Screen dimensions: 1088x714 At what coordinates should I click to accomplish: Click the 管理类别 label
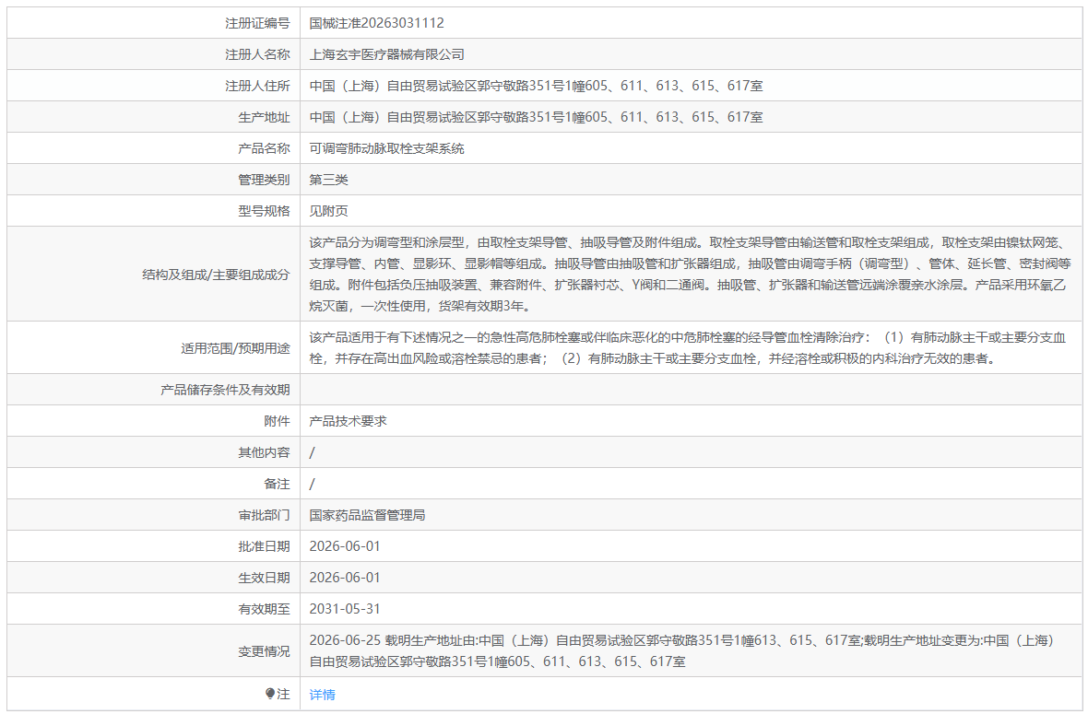click(x=264, y=180)
